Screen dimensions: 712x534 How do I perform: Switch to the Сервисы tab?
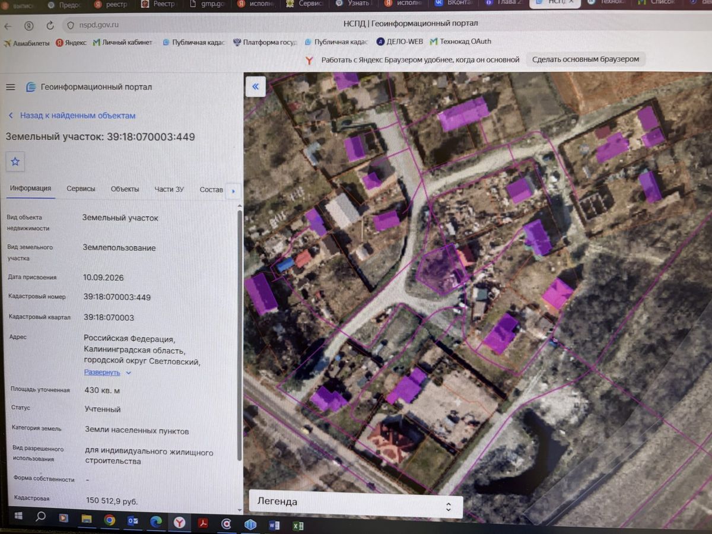pos(81,189)
